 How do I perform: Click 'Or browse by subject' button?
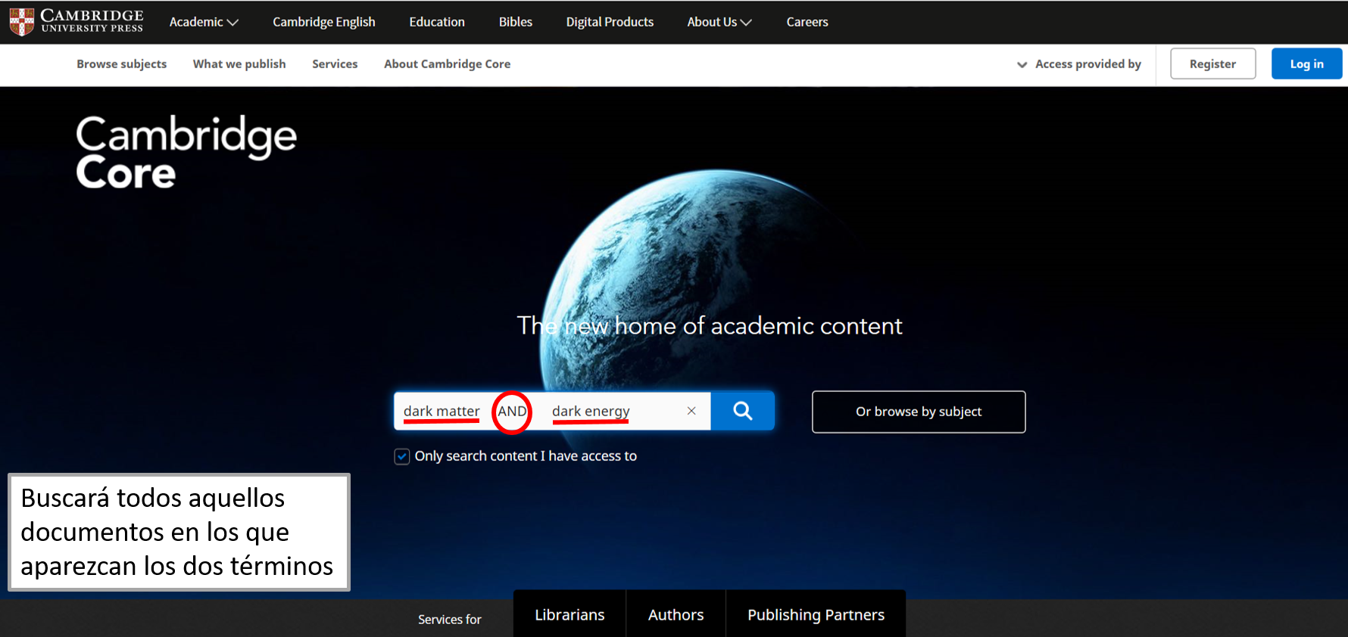pyautogui.click(x=919, y=412)
